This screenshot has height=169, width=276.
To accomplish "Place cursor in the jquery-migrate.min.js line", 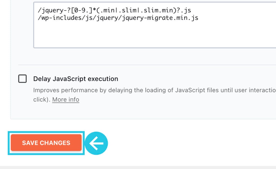I will [x=118, y=18].
